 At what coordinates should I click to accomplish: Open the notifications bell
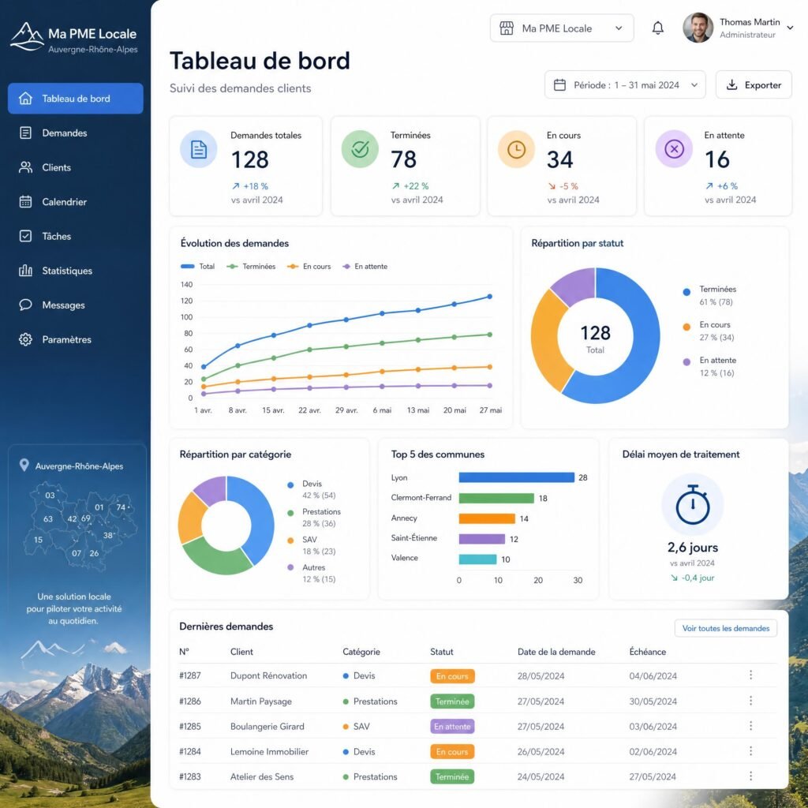click(657, 28)
